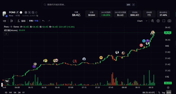Click the 07:00 time axis label
The height and width of the screenshot is (94, 176).
[x=71, y=88]
